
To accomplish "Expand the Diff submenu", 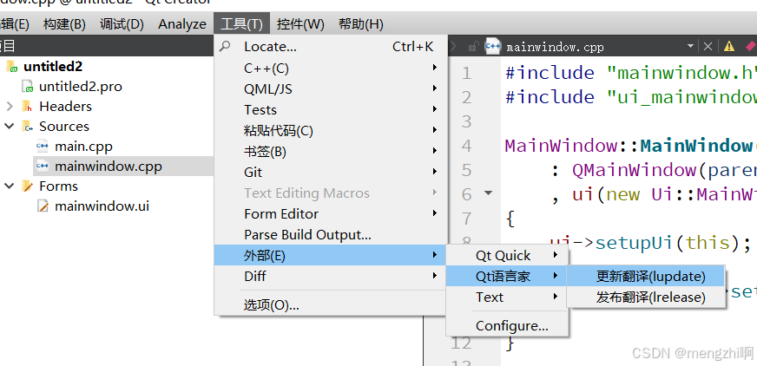I will pos(331,276).
